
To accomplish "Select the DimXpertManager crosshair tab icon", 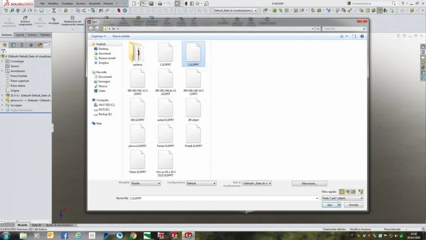I will pos(31,45).
